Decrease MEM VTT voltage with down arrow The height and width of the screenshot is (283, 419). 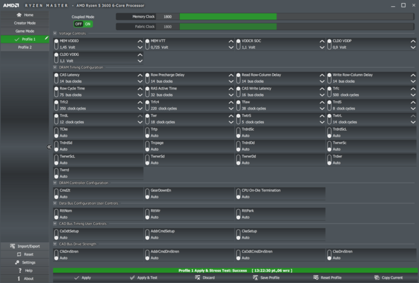(x=231, y=48)
